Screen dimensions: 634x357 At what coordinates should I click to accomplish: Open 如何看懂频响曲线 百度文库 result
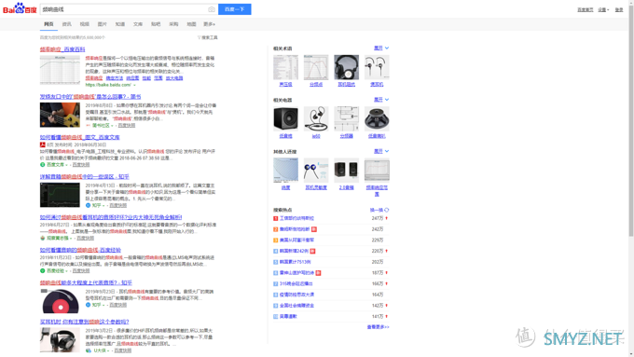pyautogui.click(x=79, y=137)
